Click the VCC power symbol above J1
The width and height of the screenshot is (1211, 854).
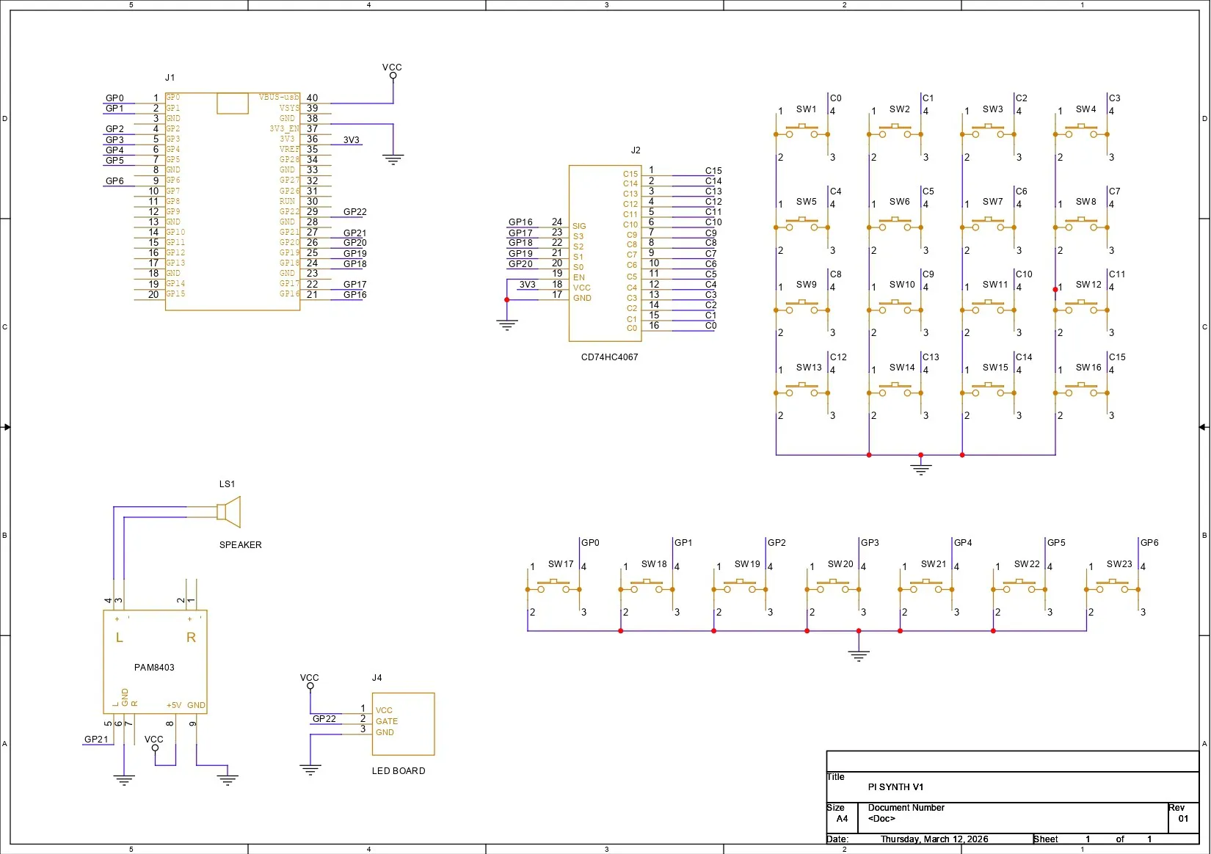click(x=393, y=71)
